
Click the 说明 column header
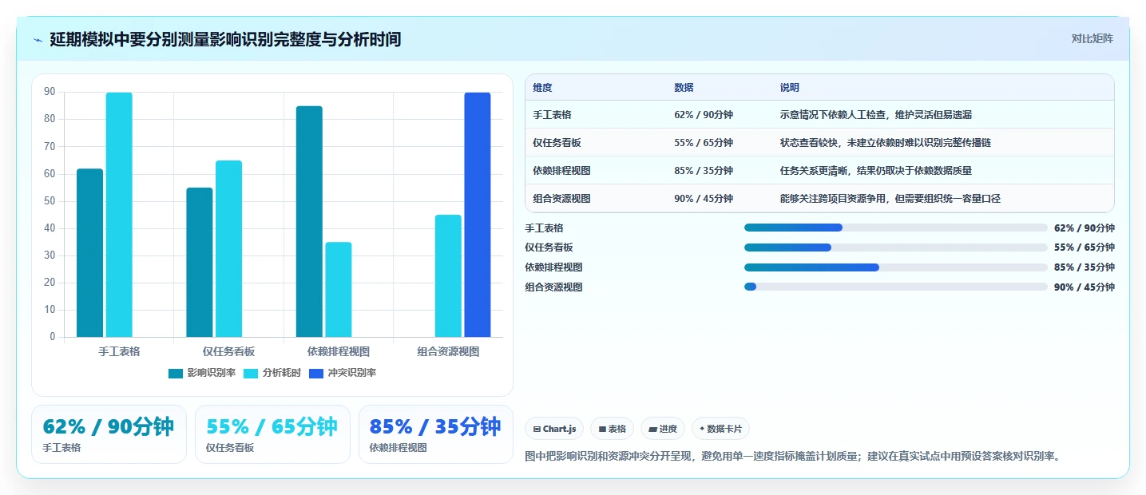(x=790, y=88)
